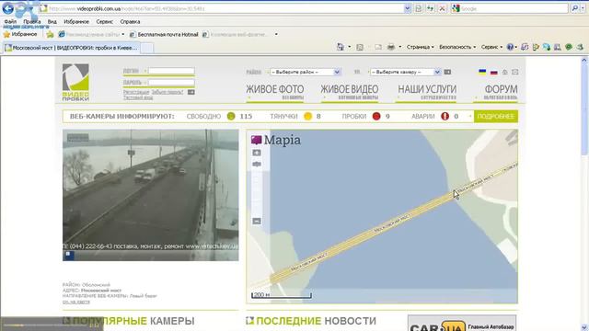Click go button next to camera dropdown
Screen dimensions: 589x331
tap(447, 72)
